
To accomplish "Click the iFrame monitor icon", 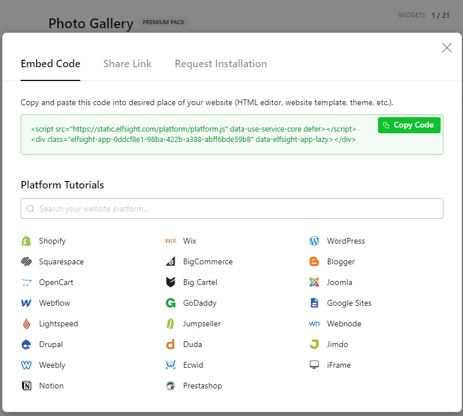I will [314, 365].
